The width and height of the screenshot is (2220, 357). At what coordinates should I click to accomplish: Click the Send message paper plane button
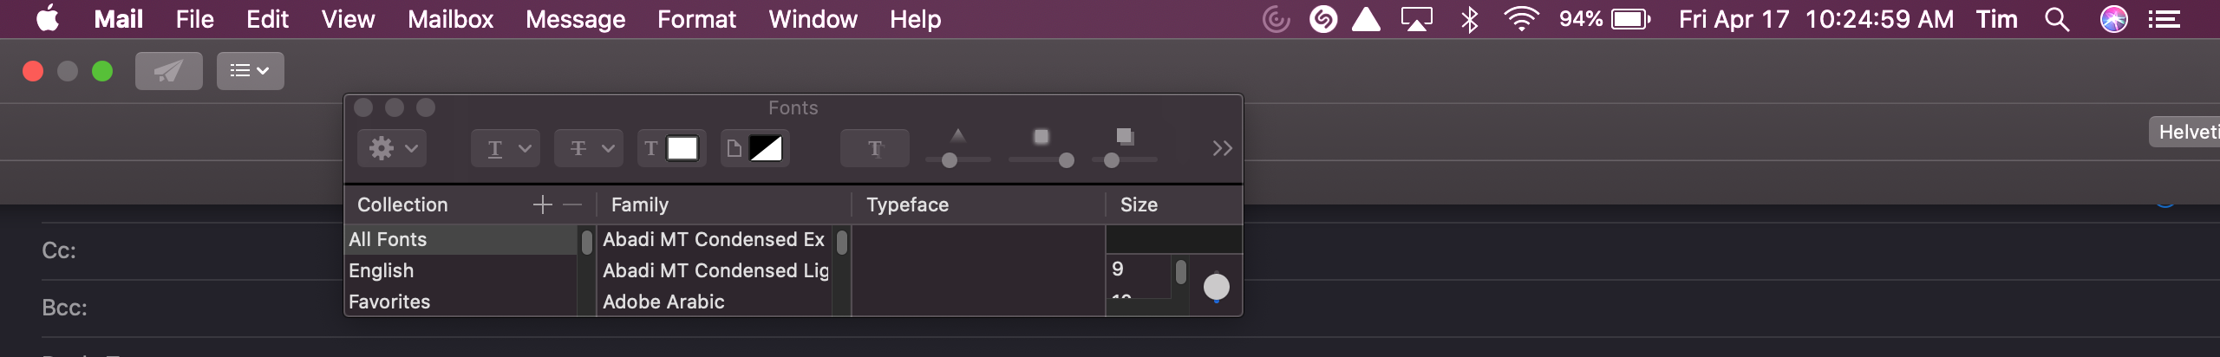tap(168, 71)
